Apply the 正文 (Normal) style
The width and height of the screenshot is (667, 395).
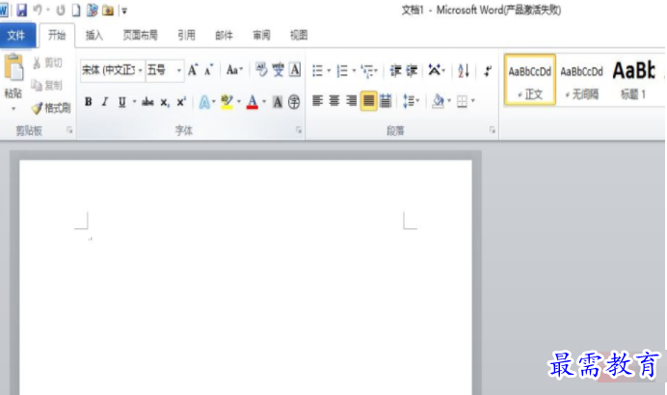530,80
